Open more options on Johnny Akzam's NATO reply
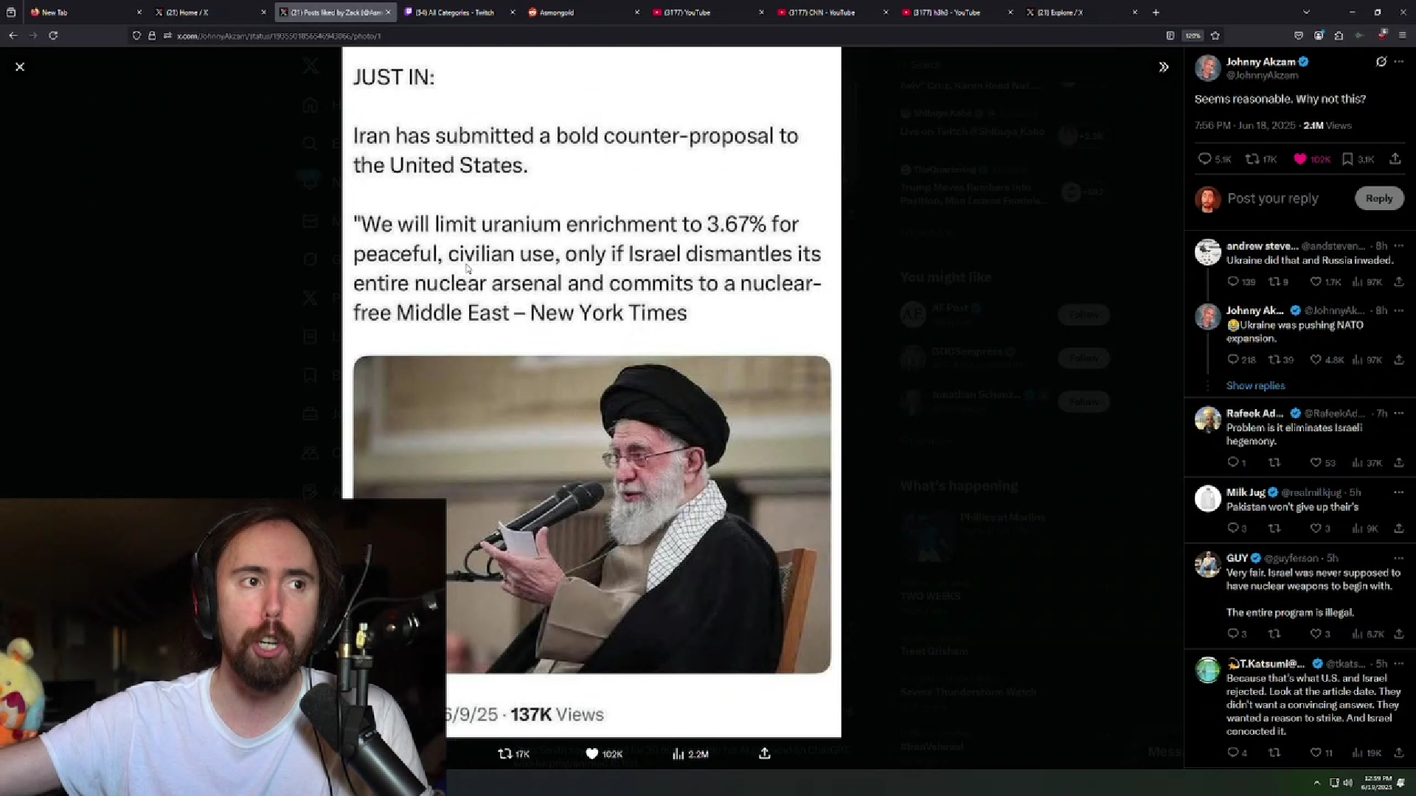 tap(1399, 311)
